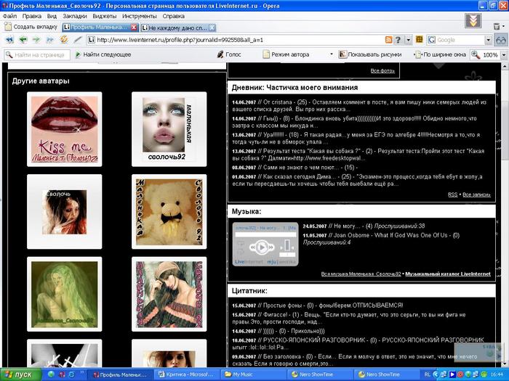Screen dimensions: 509x381
Task: Click the orange grid icon beside address bar
Action: point(420,39)
